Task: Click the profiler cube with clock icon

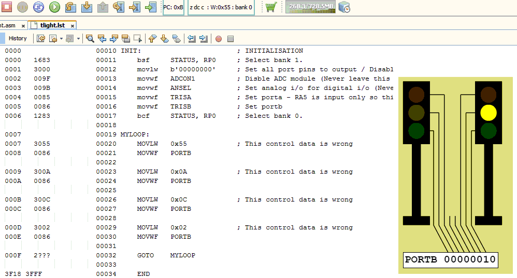Action: pyautogui.click(x=344, y=7)
